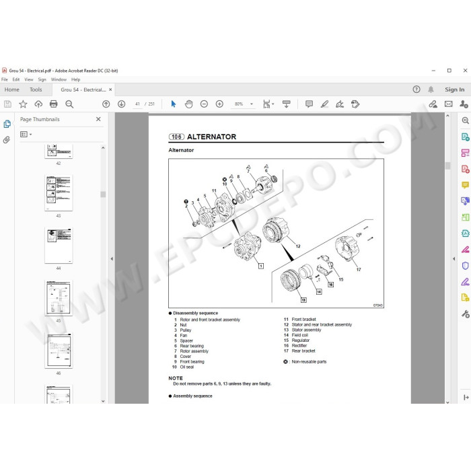Select the page 46 thumbnail

point(59,351)
